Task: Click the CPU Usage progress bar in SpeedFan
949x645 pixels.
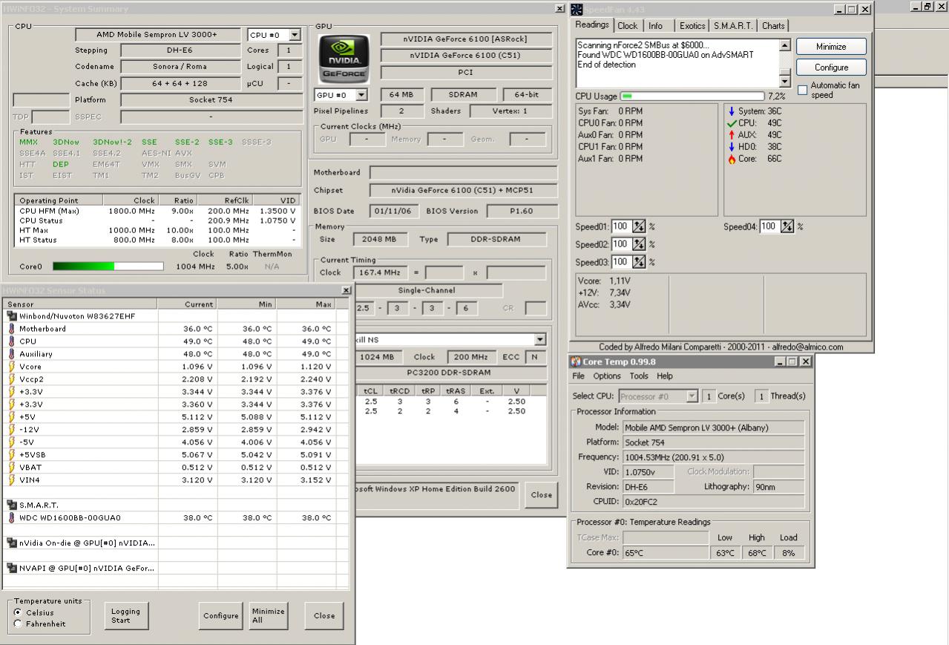Action: pyautogui.click(x=692, y=96)
